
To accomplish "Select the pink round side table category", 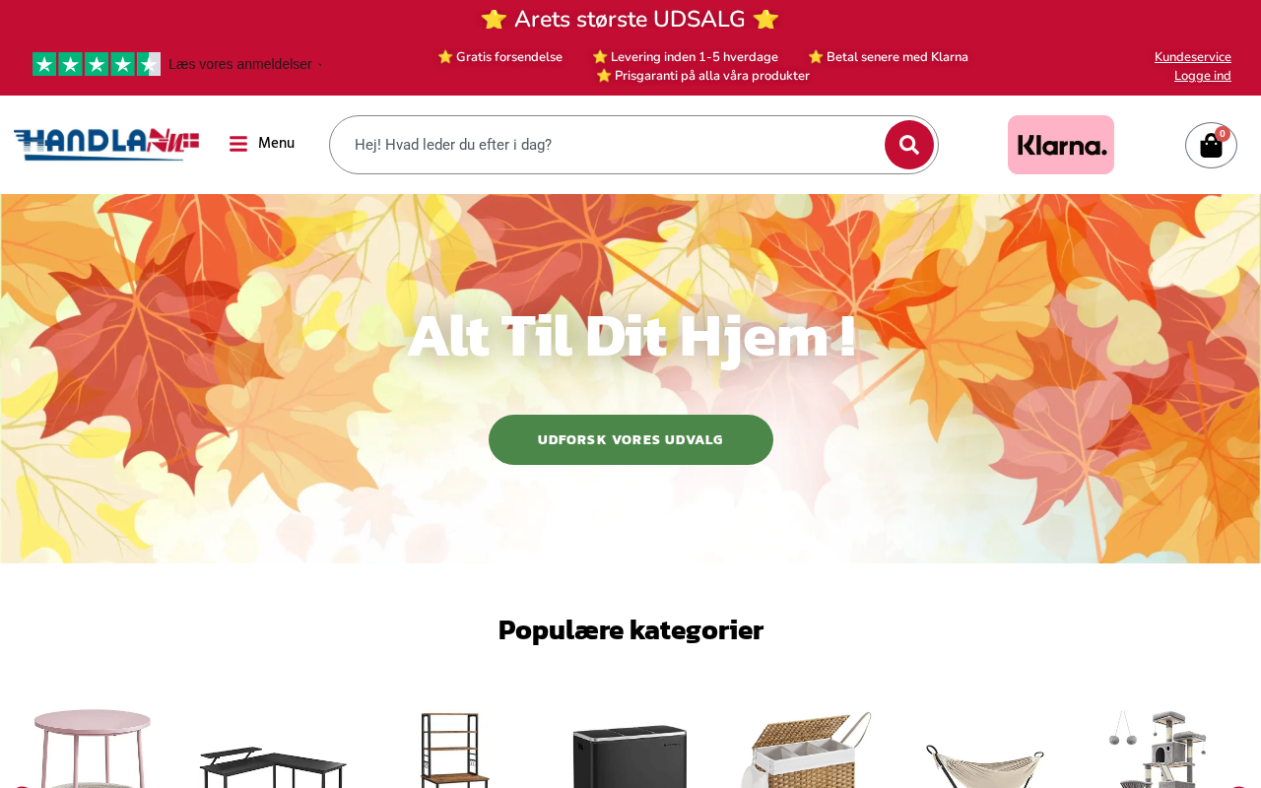I will click(91, 749).
